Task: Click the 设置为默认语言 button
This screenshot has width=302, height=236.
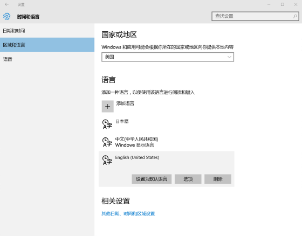Action: click(x=152, y=179)
